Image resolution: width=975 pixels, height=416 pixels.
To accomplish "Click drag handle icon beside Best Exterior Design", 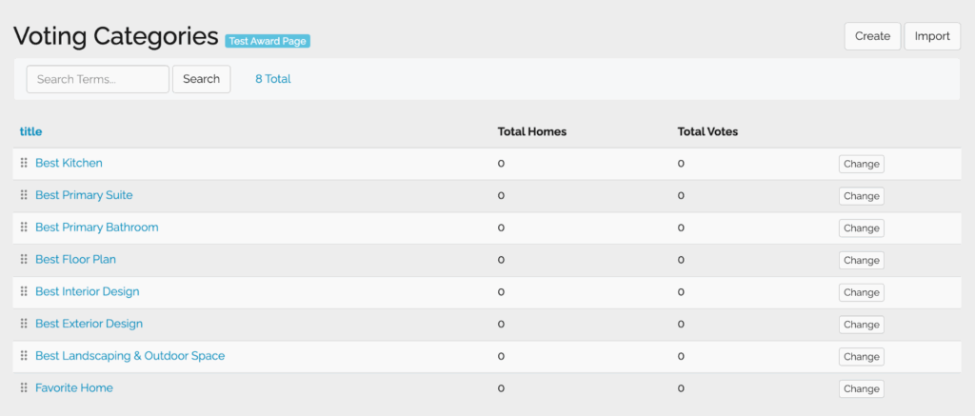I will 24,324.
